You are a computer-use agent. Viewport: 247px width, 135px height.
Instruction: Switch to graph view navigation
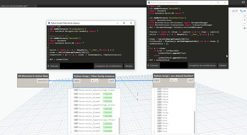[x=243, y=11]
